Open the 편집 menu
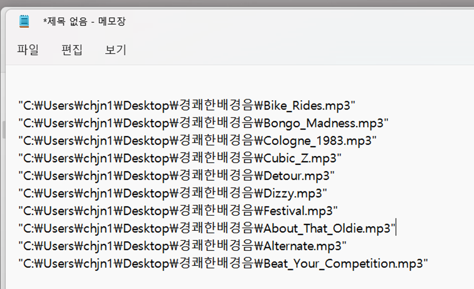 coord(72,50)
